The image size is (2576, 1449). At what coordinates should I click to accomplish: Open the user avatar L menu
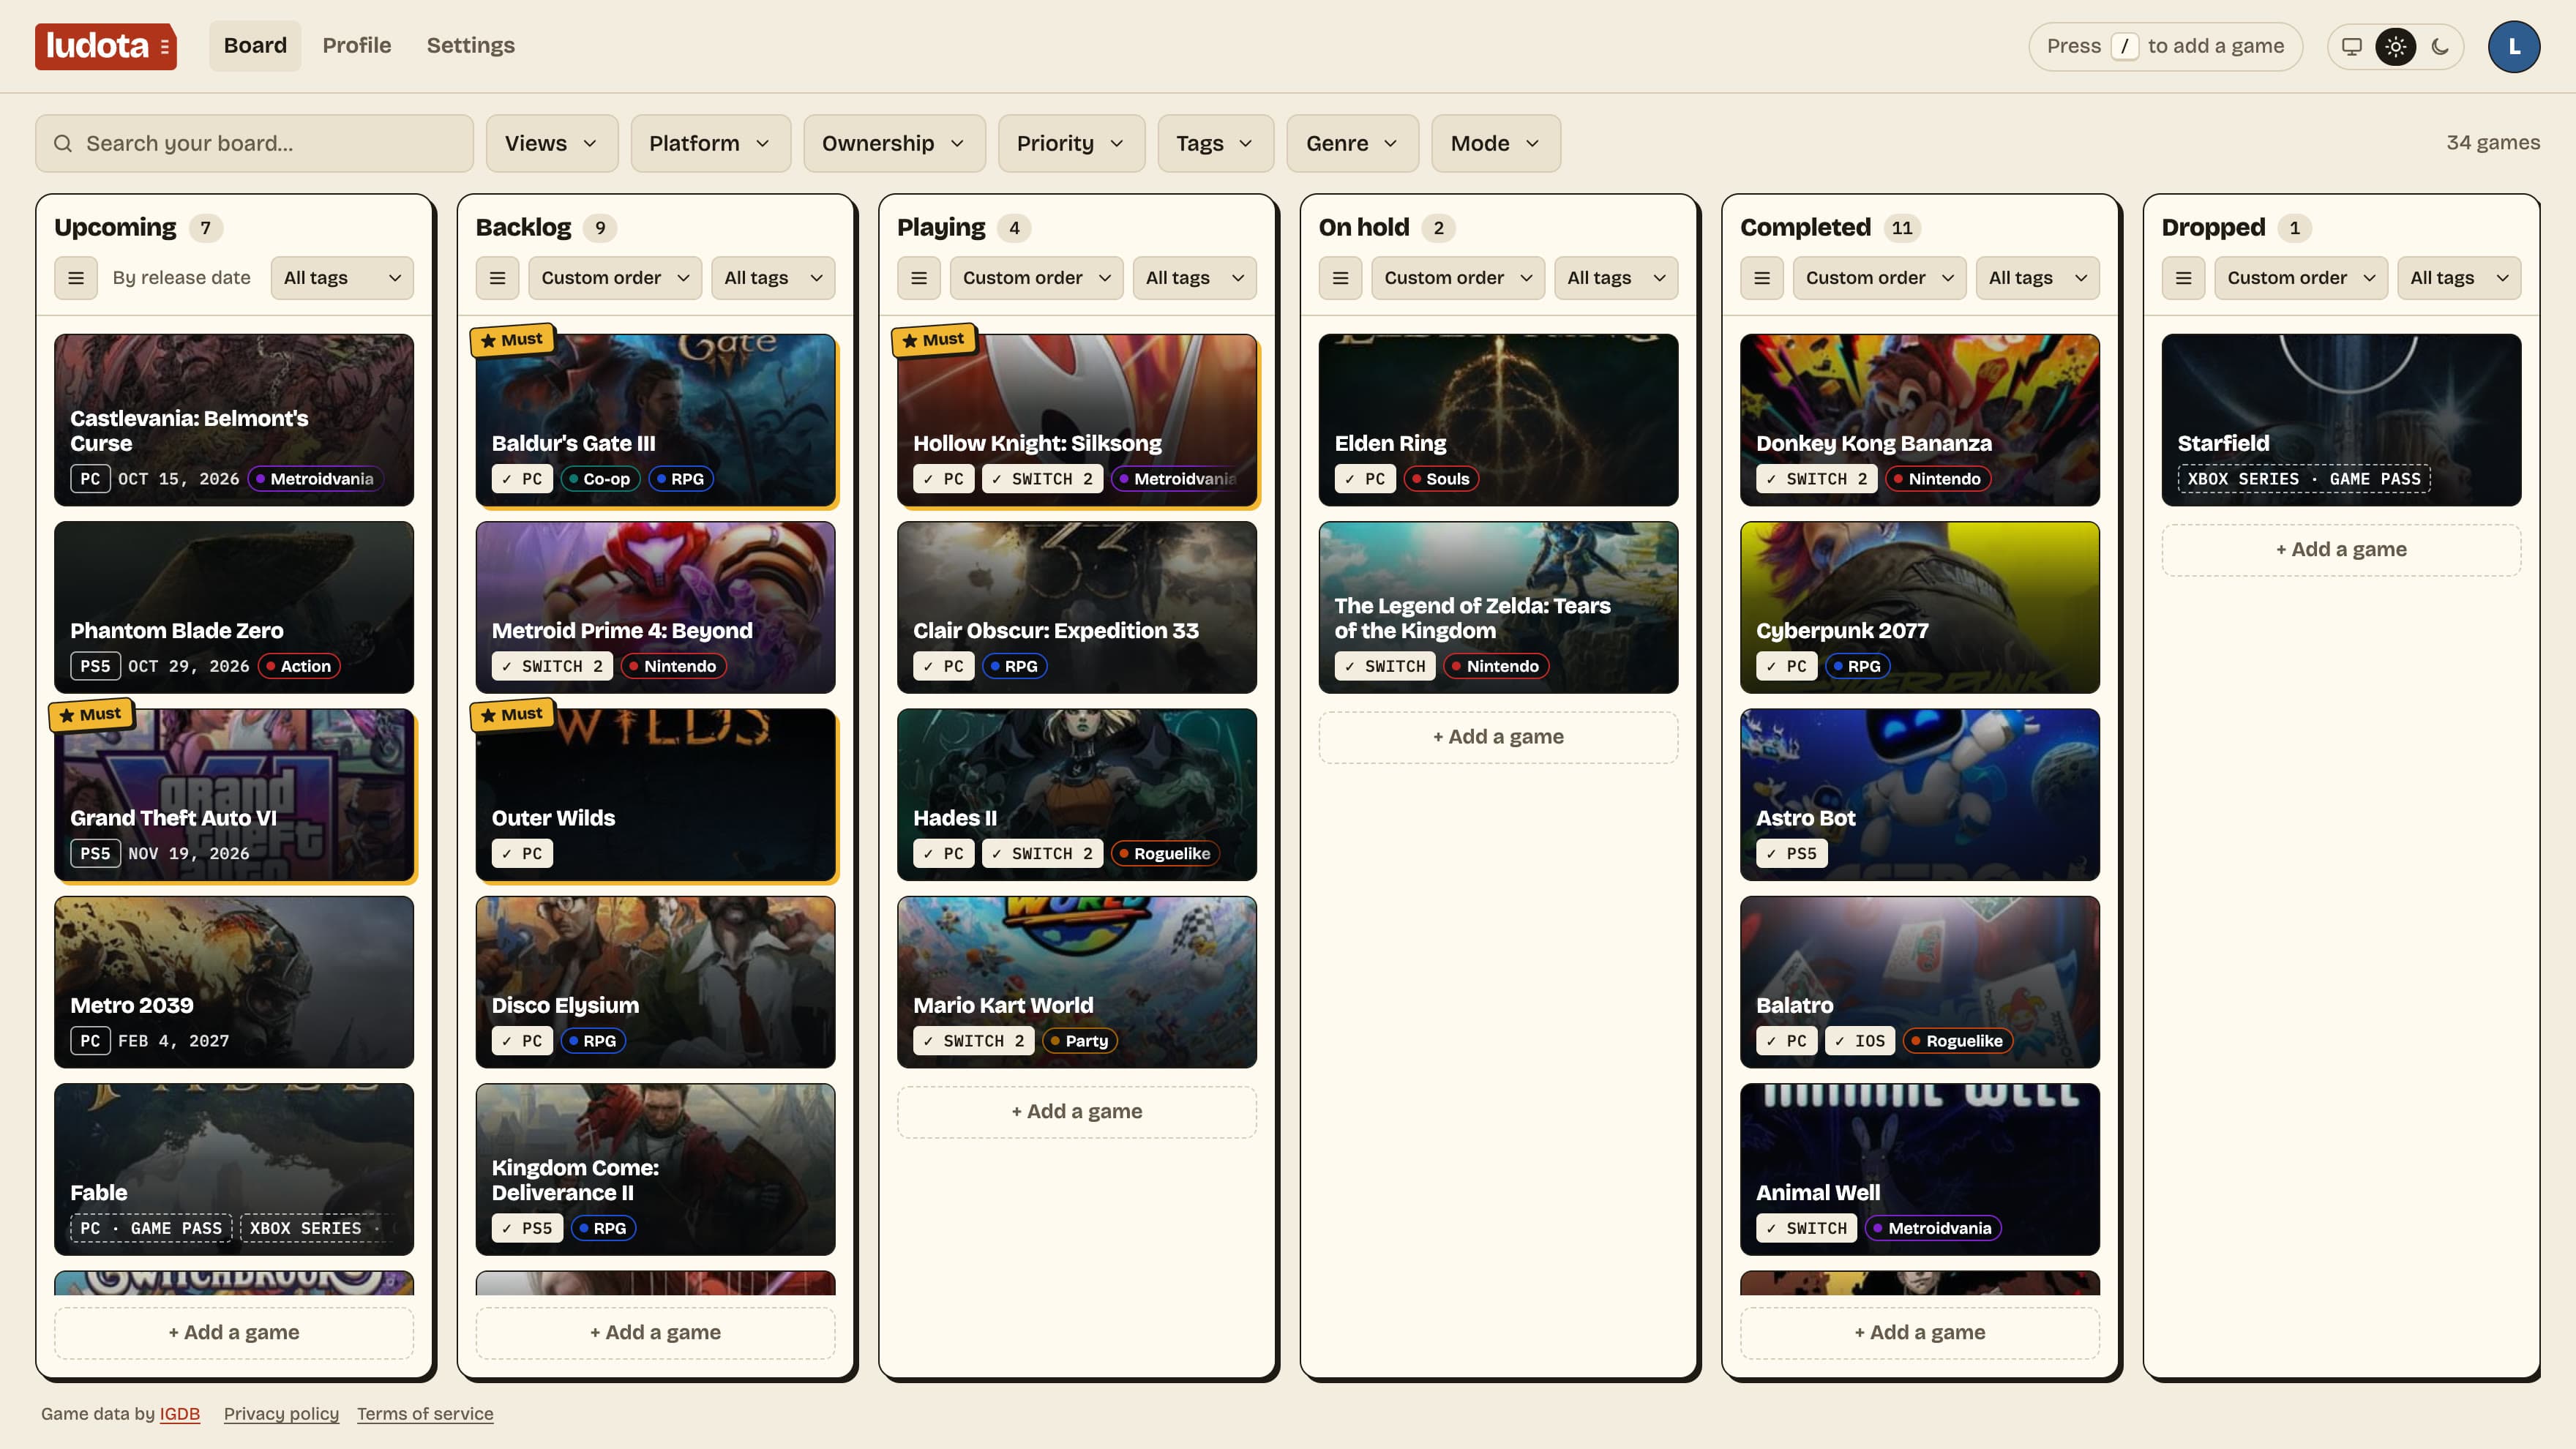coord(2514,46)
